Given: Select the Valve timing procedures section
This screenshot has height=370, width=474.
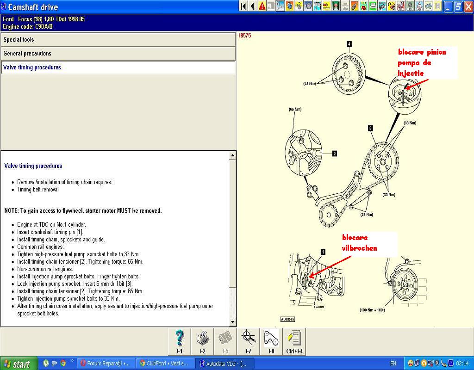Looking at the screenshot, I should (x=118, y=68).
